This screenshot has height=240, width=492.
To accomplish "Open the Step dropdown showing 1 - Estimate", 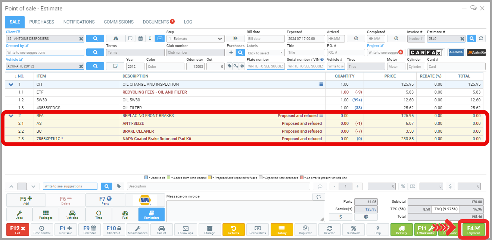I will [195, 39].
